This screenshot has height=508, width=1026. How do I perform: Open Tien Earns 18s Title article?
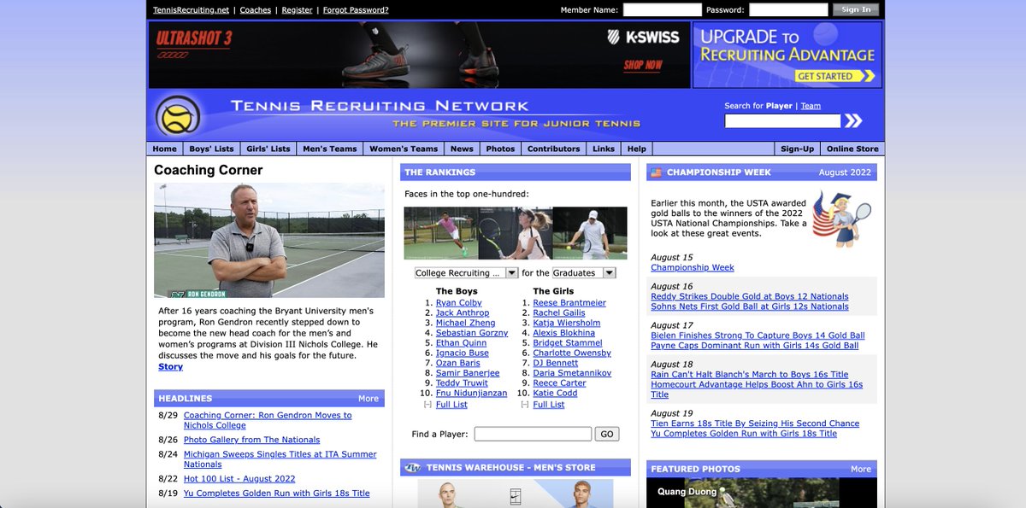(755, 423)
